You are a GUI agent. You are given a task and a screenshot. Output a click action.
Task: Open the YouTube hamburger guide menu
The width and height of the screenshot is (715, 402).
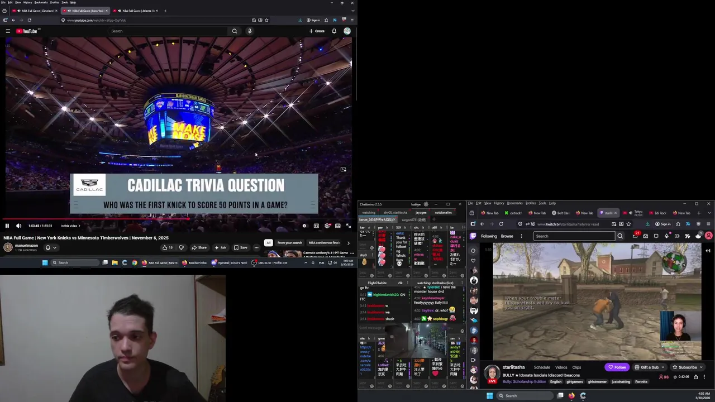(x=8, y=31)
